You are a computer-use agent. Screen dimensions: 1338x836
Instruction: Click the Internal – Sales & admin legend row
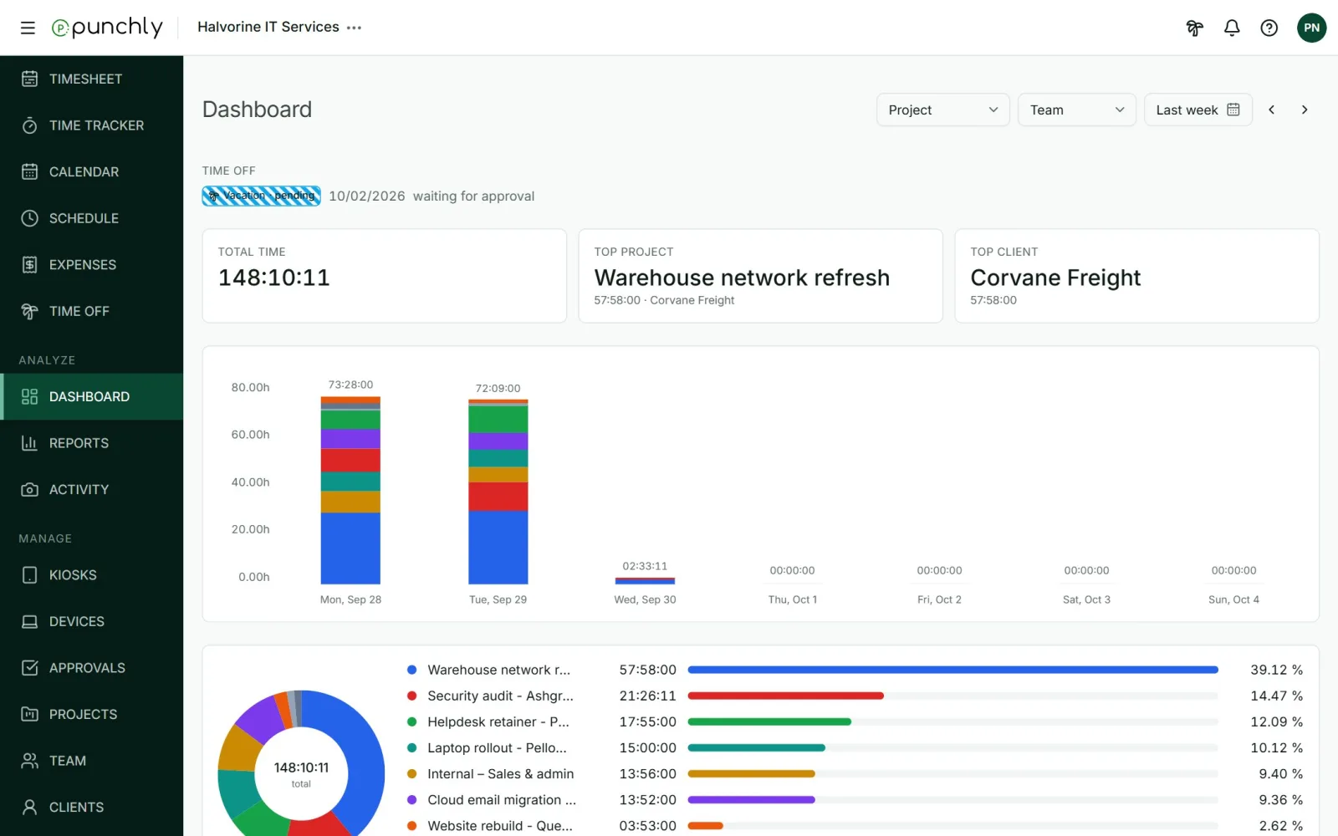(x=855, y=774)
